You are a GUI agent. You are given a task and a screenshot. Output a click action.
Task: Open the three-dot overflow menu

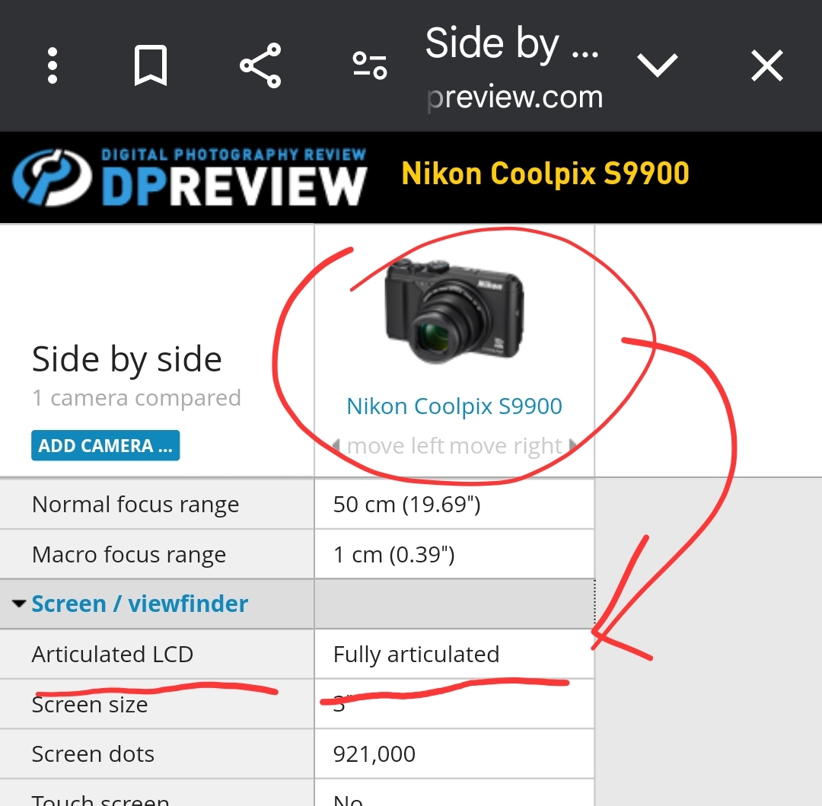click(52, 65)
